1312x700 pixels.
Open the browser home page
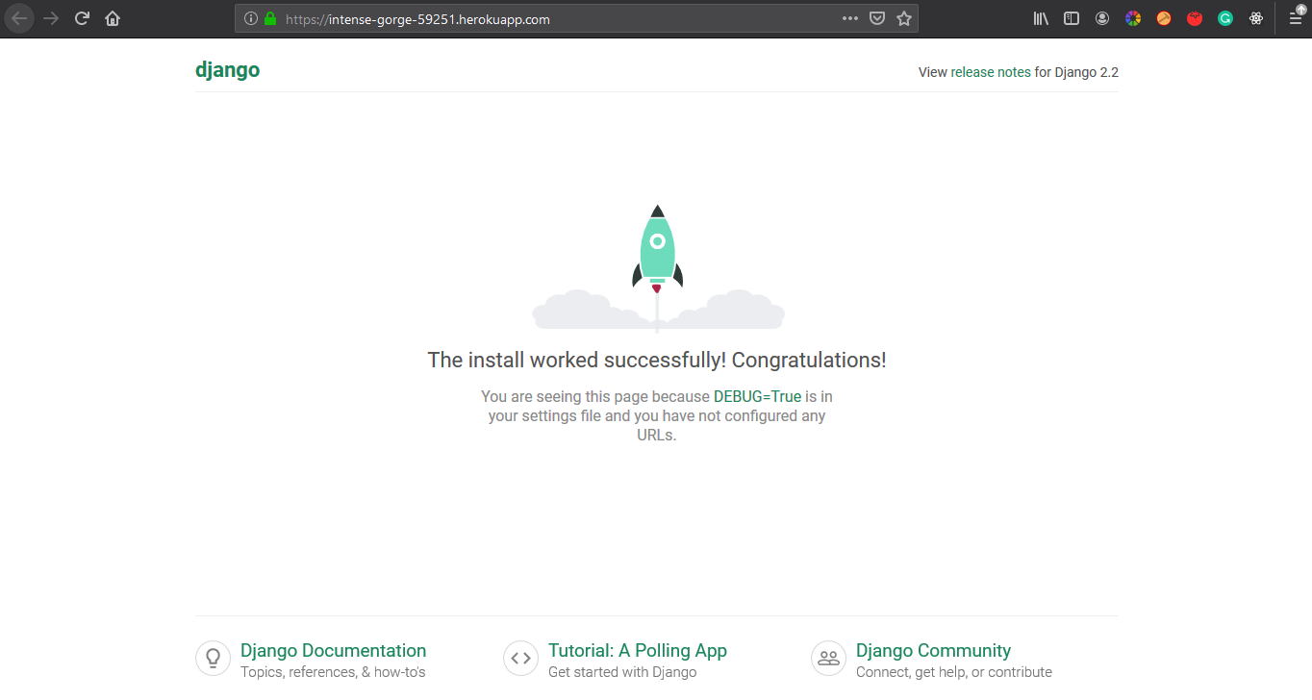[x=114, y=18]
